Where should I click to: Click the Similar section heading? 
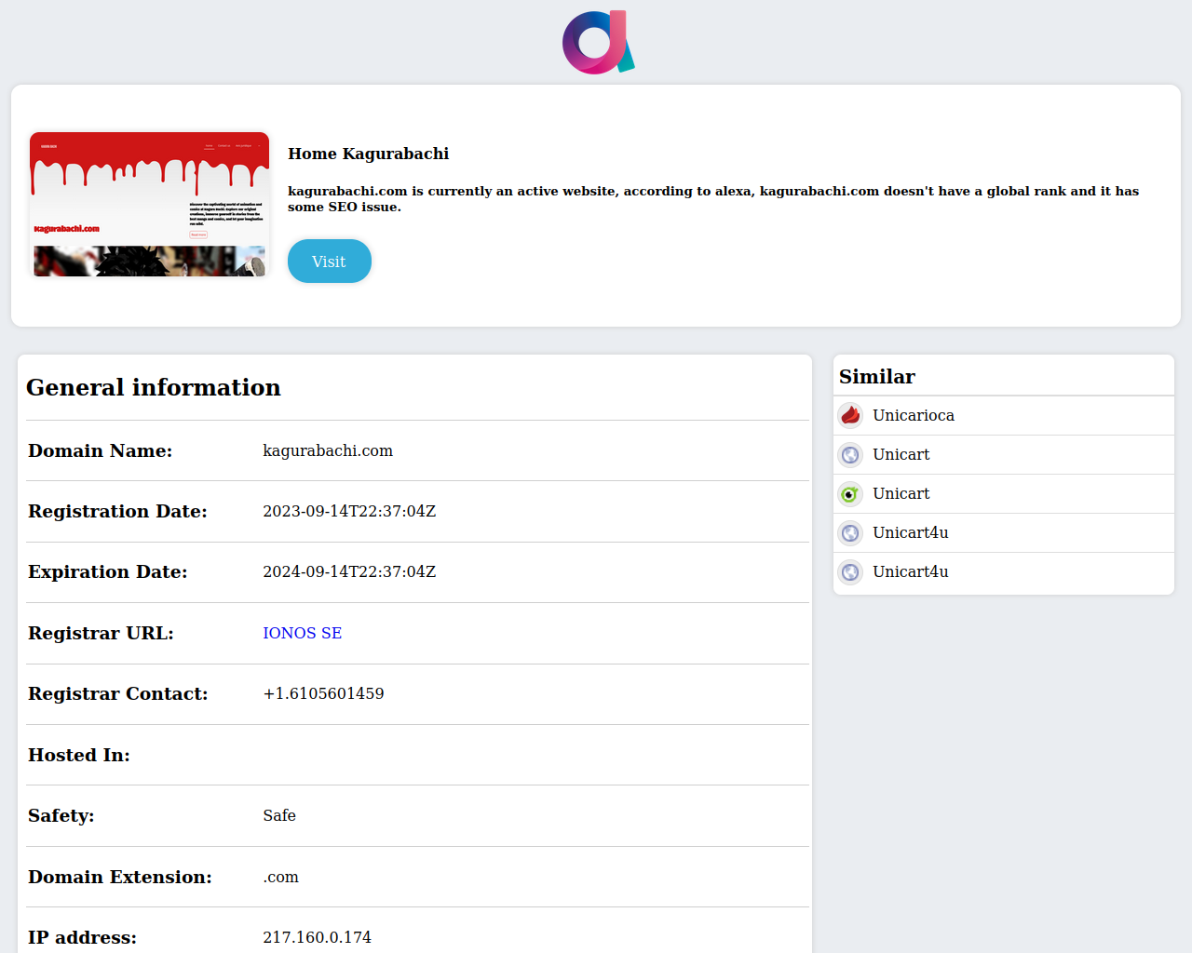click(877, 377)
